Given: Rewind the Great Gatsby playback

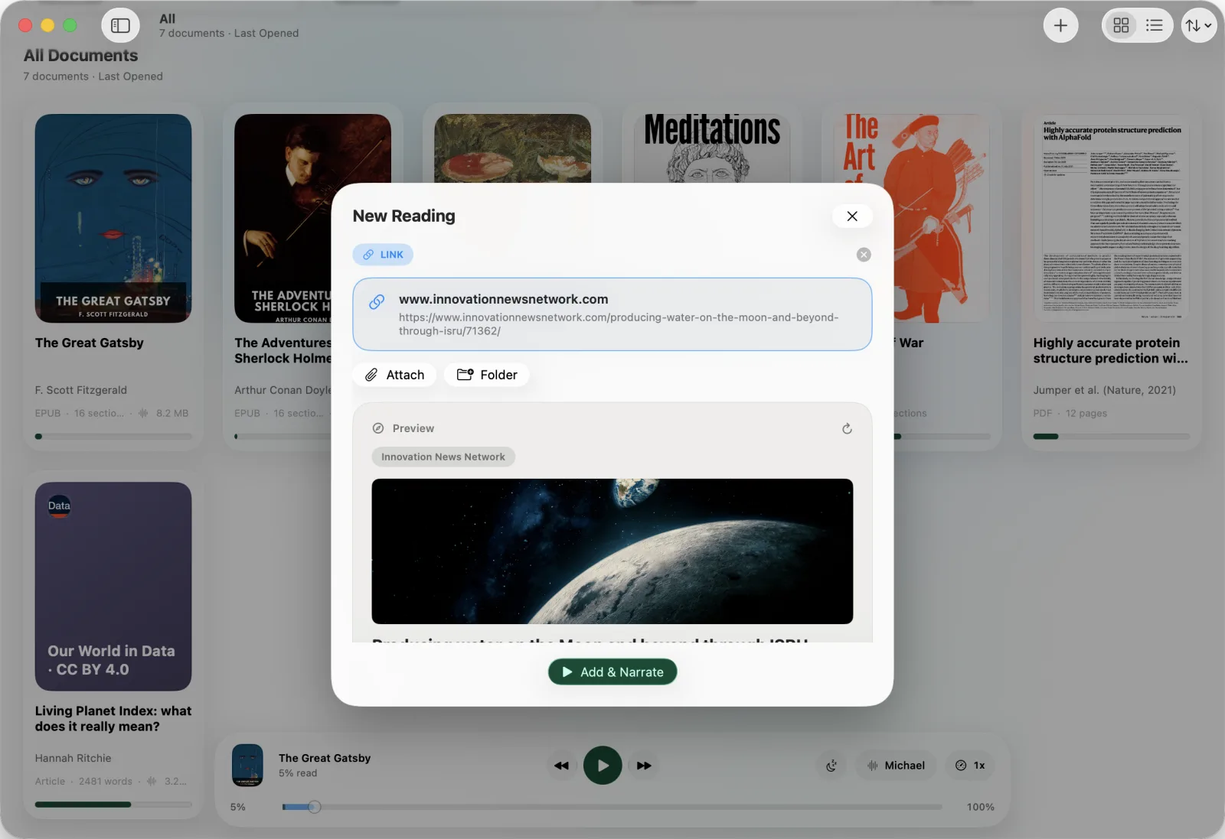Looking at the screenshot, I should [x=561, y=766].
